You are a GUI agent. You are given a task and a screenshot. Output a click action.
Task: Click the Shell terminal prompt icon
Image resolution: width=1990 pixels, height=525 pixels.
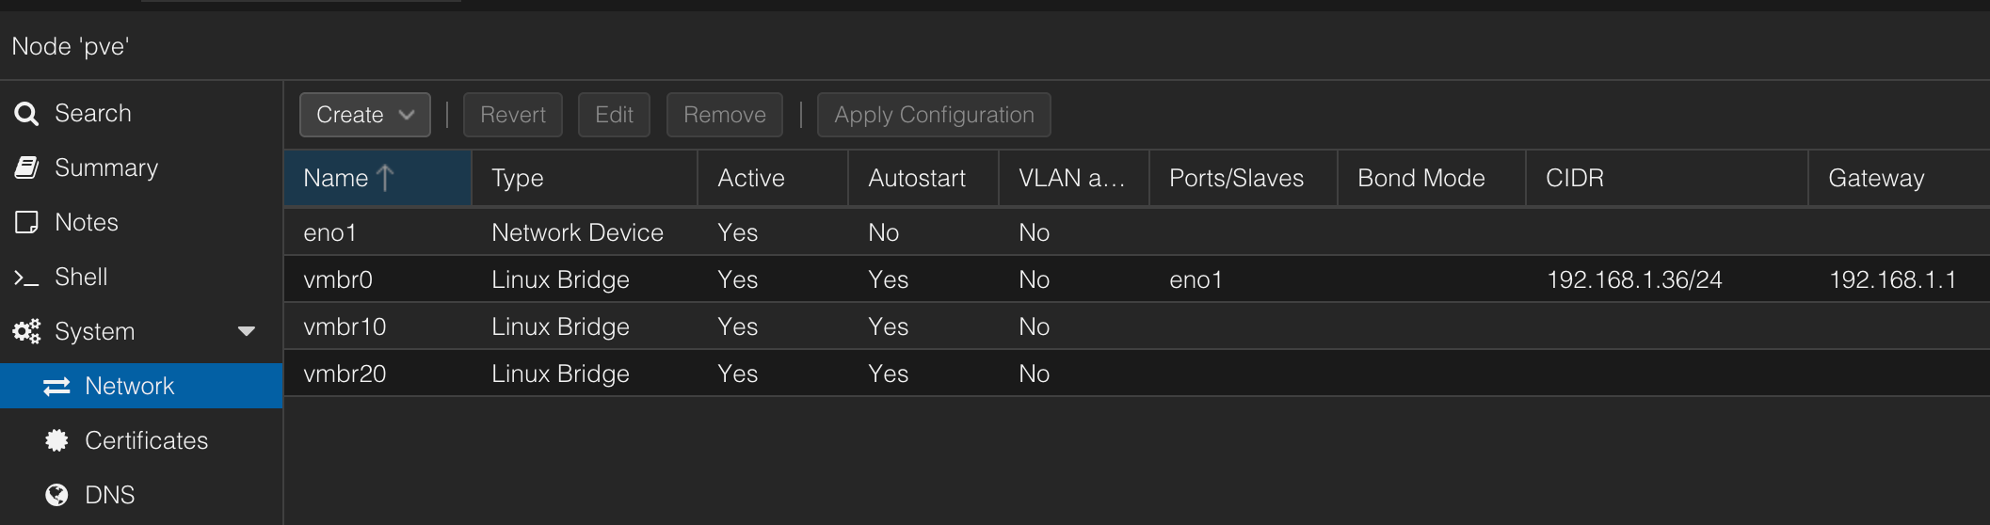coord(26,278)
